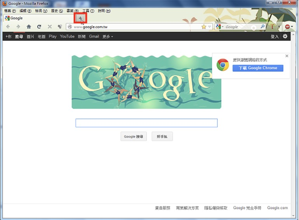Open 廣告服務 footer link
Viewport: 299px width, 220px height.
coord(162,208)
